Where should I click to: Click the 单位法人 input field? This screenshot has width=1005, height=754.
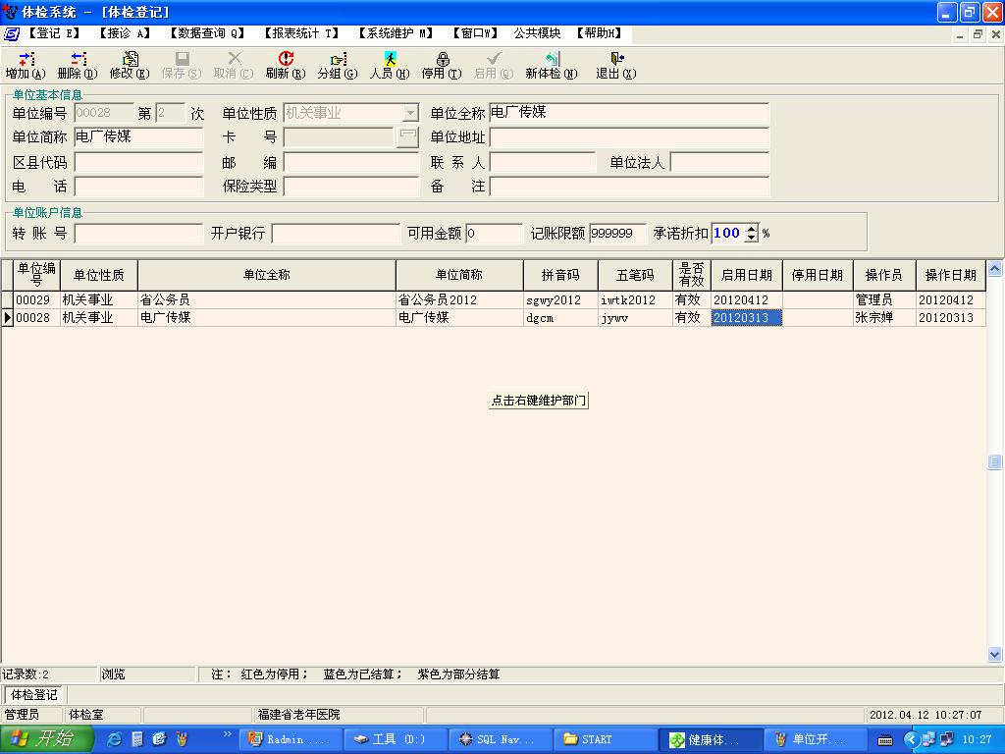pos(719,162)
